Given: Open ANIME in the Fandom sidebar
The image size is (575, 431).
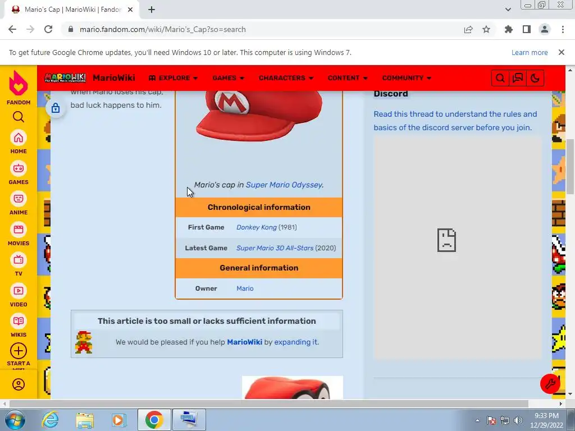Looking at the screenshot, I should tap(19, 203).
